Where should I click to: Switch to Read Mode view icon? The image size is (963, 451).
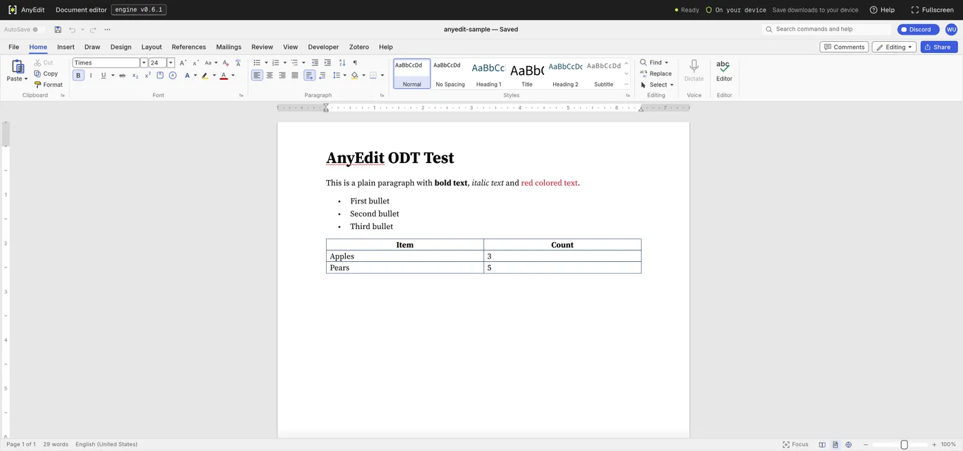pos(822,445)
